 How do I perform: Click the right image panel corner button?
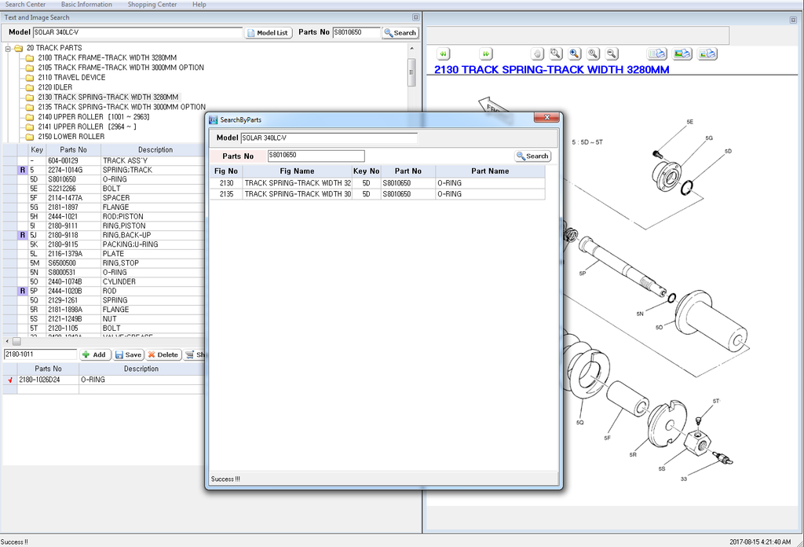793,20
